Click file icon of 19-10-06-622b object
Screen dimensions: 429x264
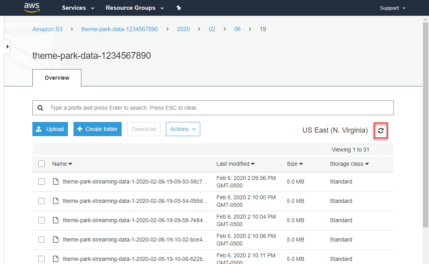[x=56, y=259]
